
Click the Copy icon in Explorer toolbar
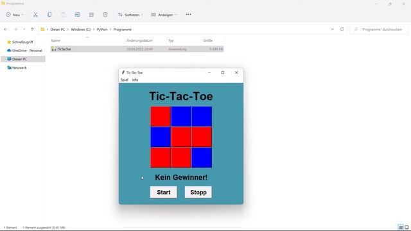point(49,15)
